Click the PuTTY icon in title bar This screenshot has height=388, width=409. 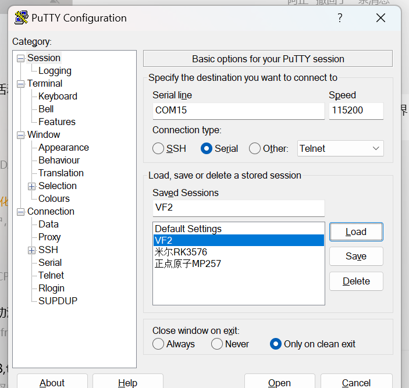[x=21, y=17]
